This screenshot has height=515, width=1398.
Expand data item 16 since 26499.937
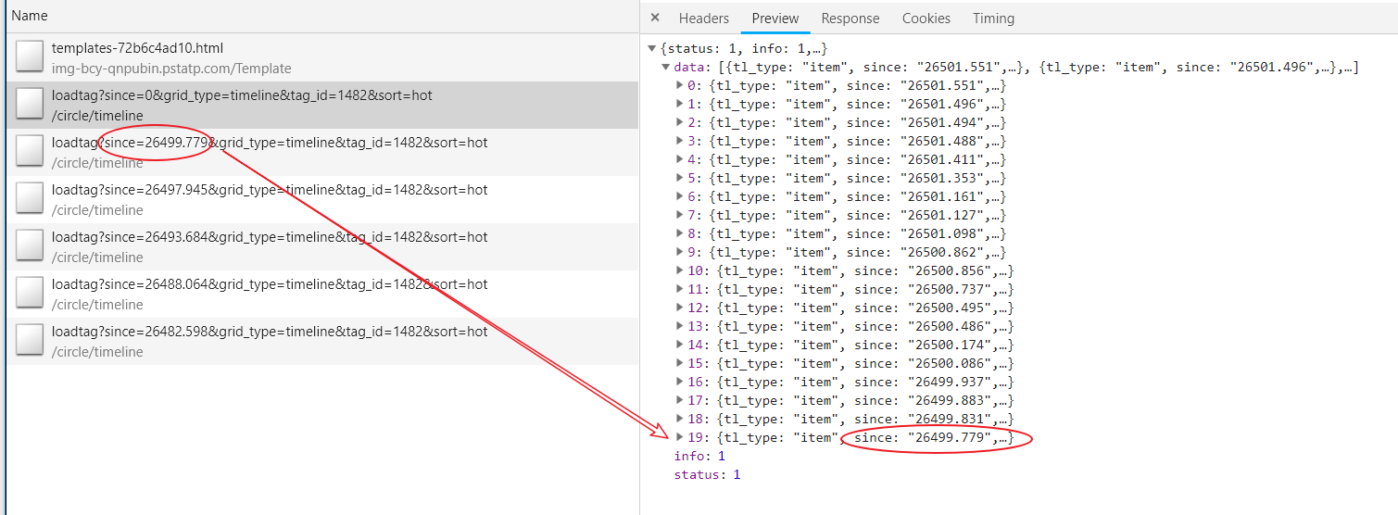point(682,382)
